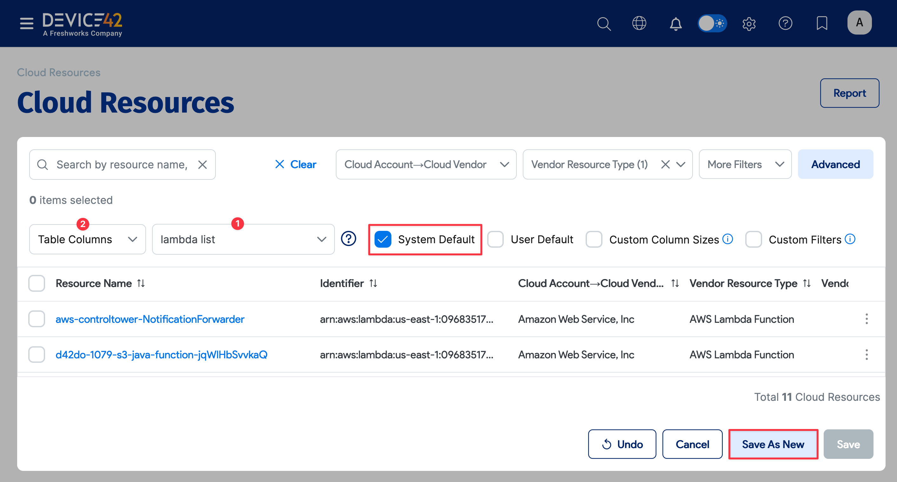Open the settings gear icon
Screen dimensions: 897x482
click(x=749, y=24)
